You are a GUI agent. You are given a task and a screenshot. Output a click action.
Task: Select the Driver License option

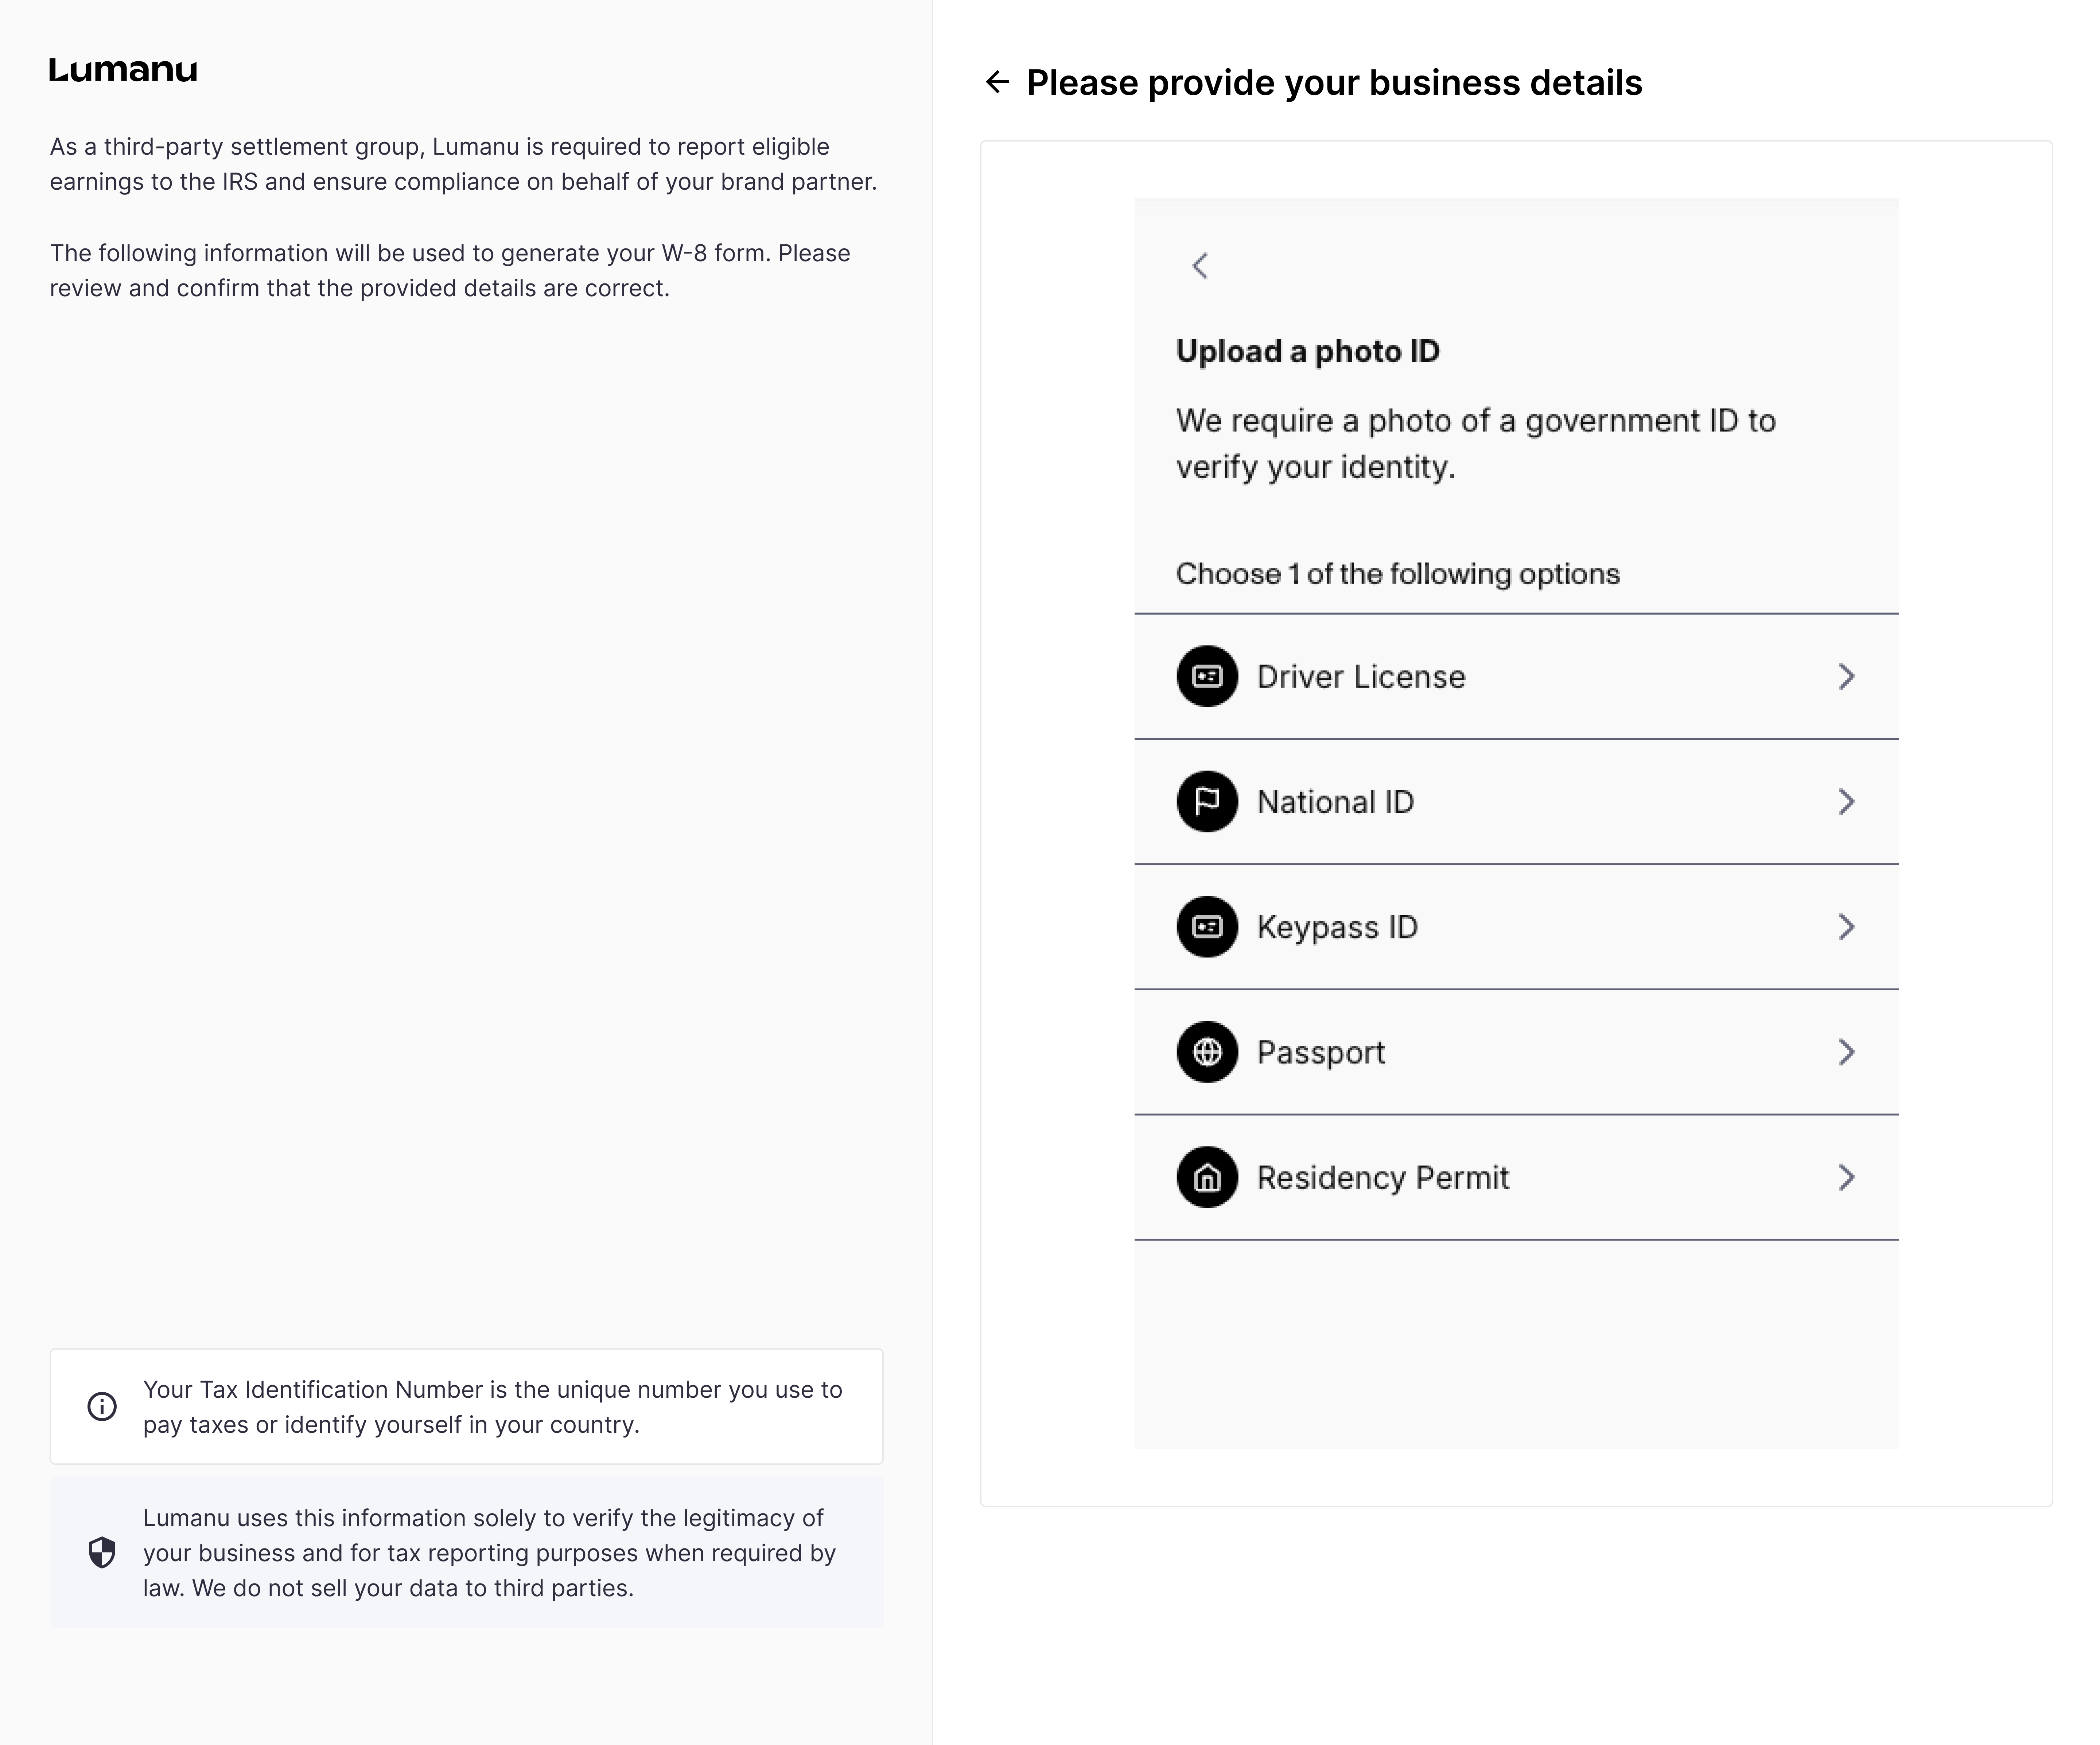(x=1360, y=676)
